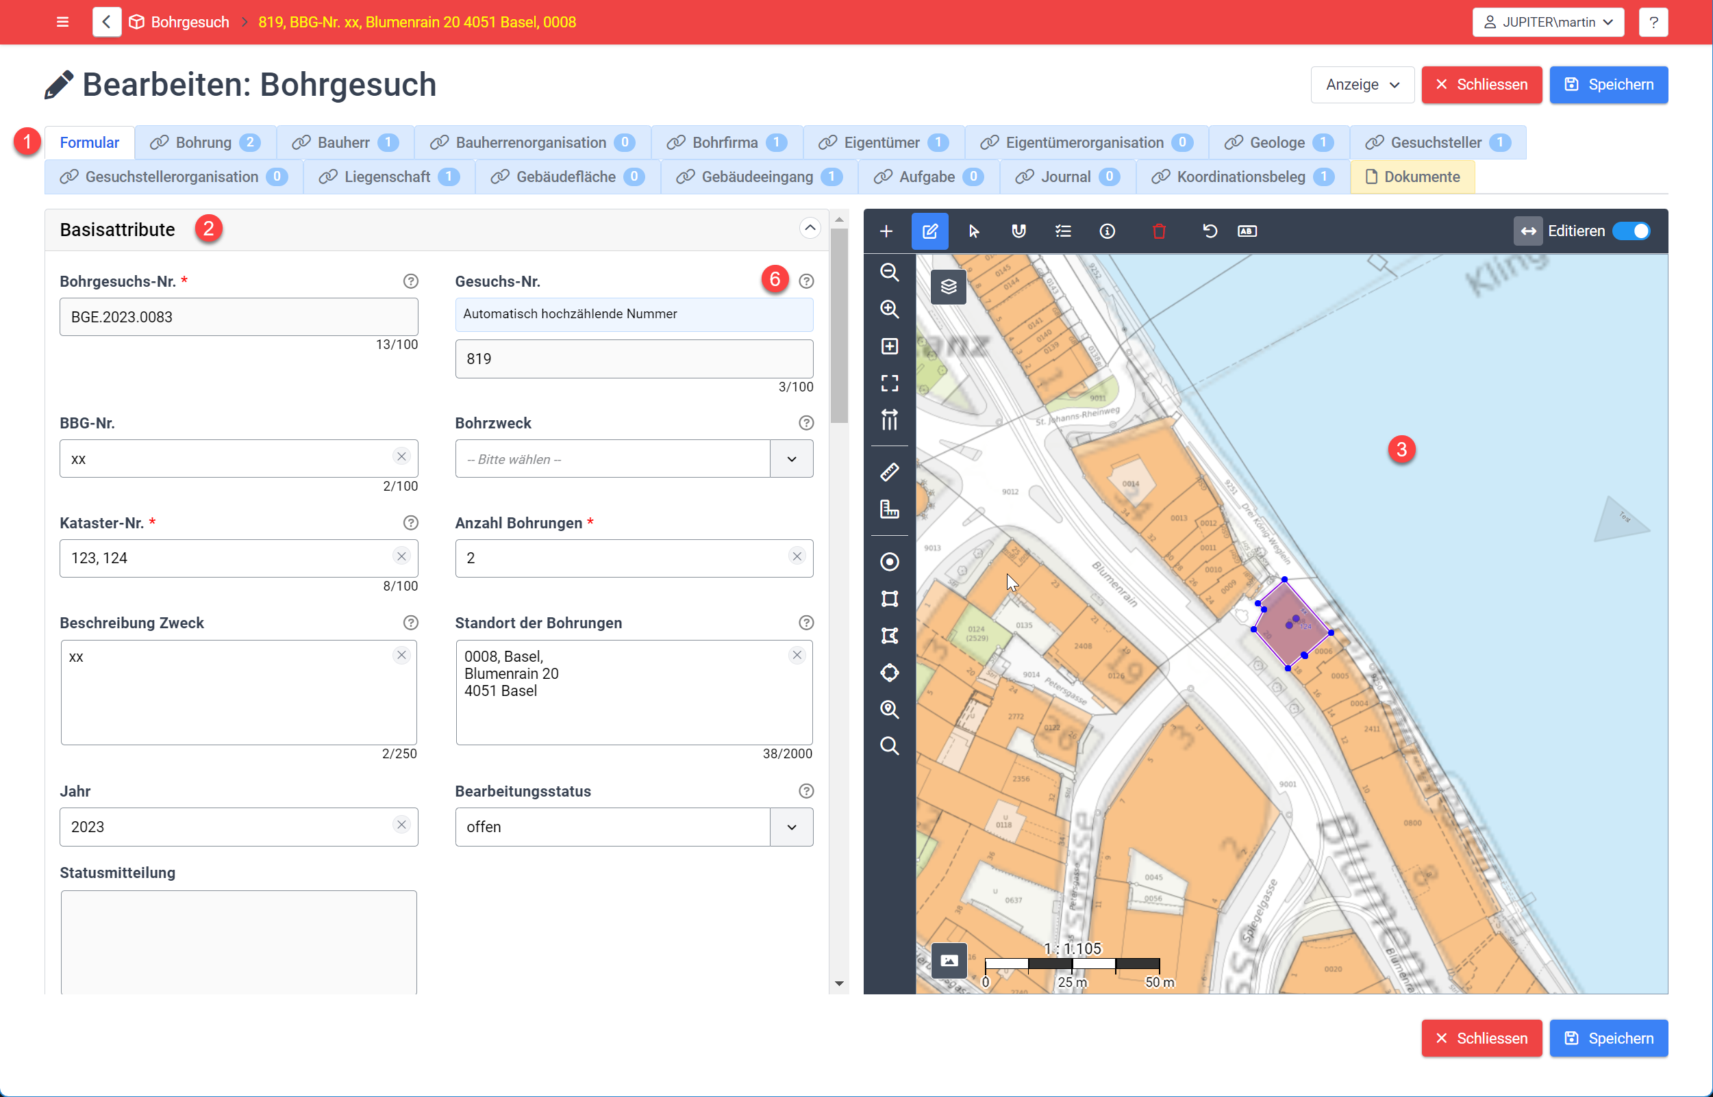This screenshot has width=1713, height=1097.
Task: Show help for Kataster-Nr. field
Action: point(410,523)
